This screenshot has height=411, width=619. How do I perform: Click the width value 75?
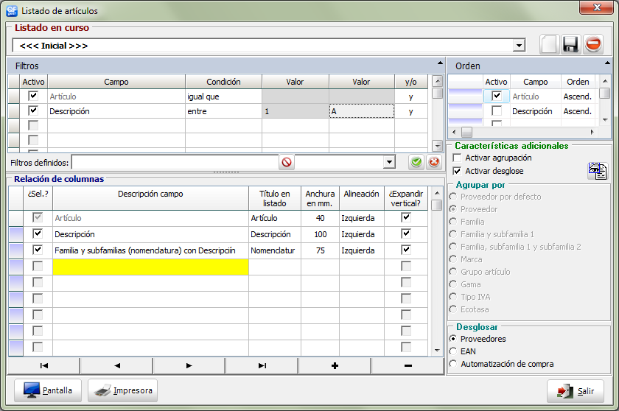pyautogui.click(x=320, y=250)
